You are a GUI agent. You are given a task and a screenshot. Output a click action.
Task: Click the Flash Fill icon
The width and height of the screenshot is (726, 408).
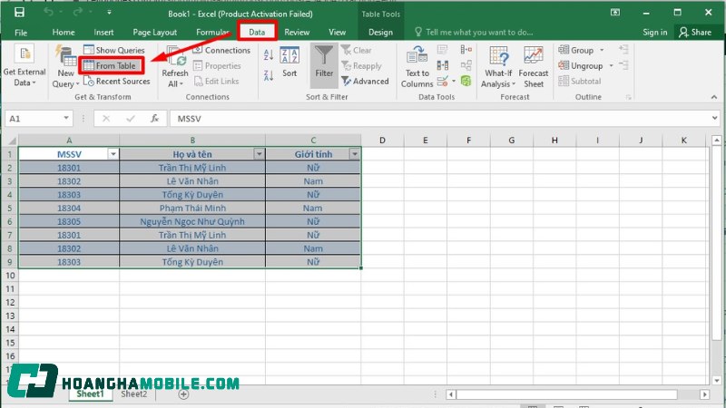point(443,50)
